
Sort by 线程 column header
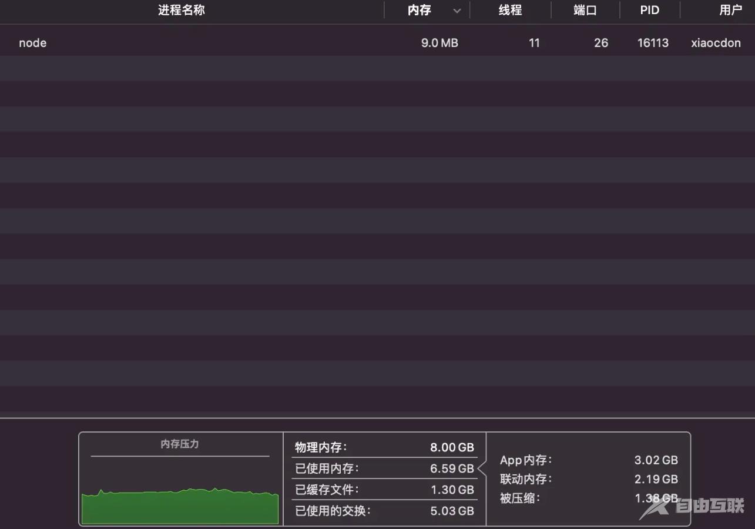pos(510,10)
